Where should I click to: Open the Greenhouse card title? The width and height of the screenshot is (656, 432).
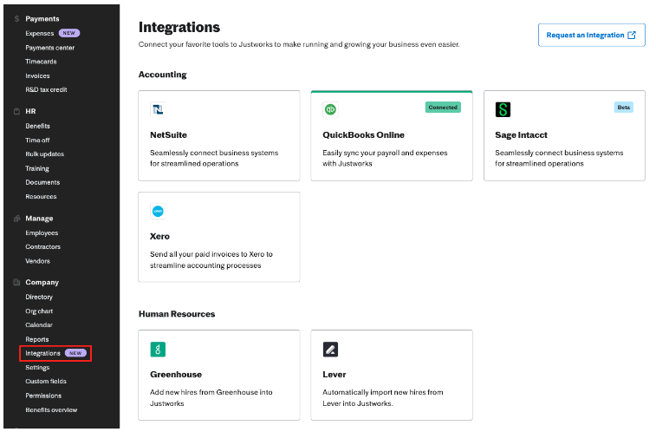(176, 374)
